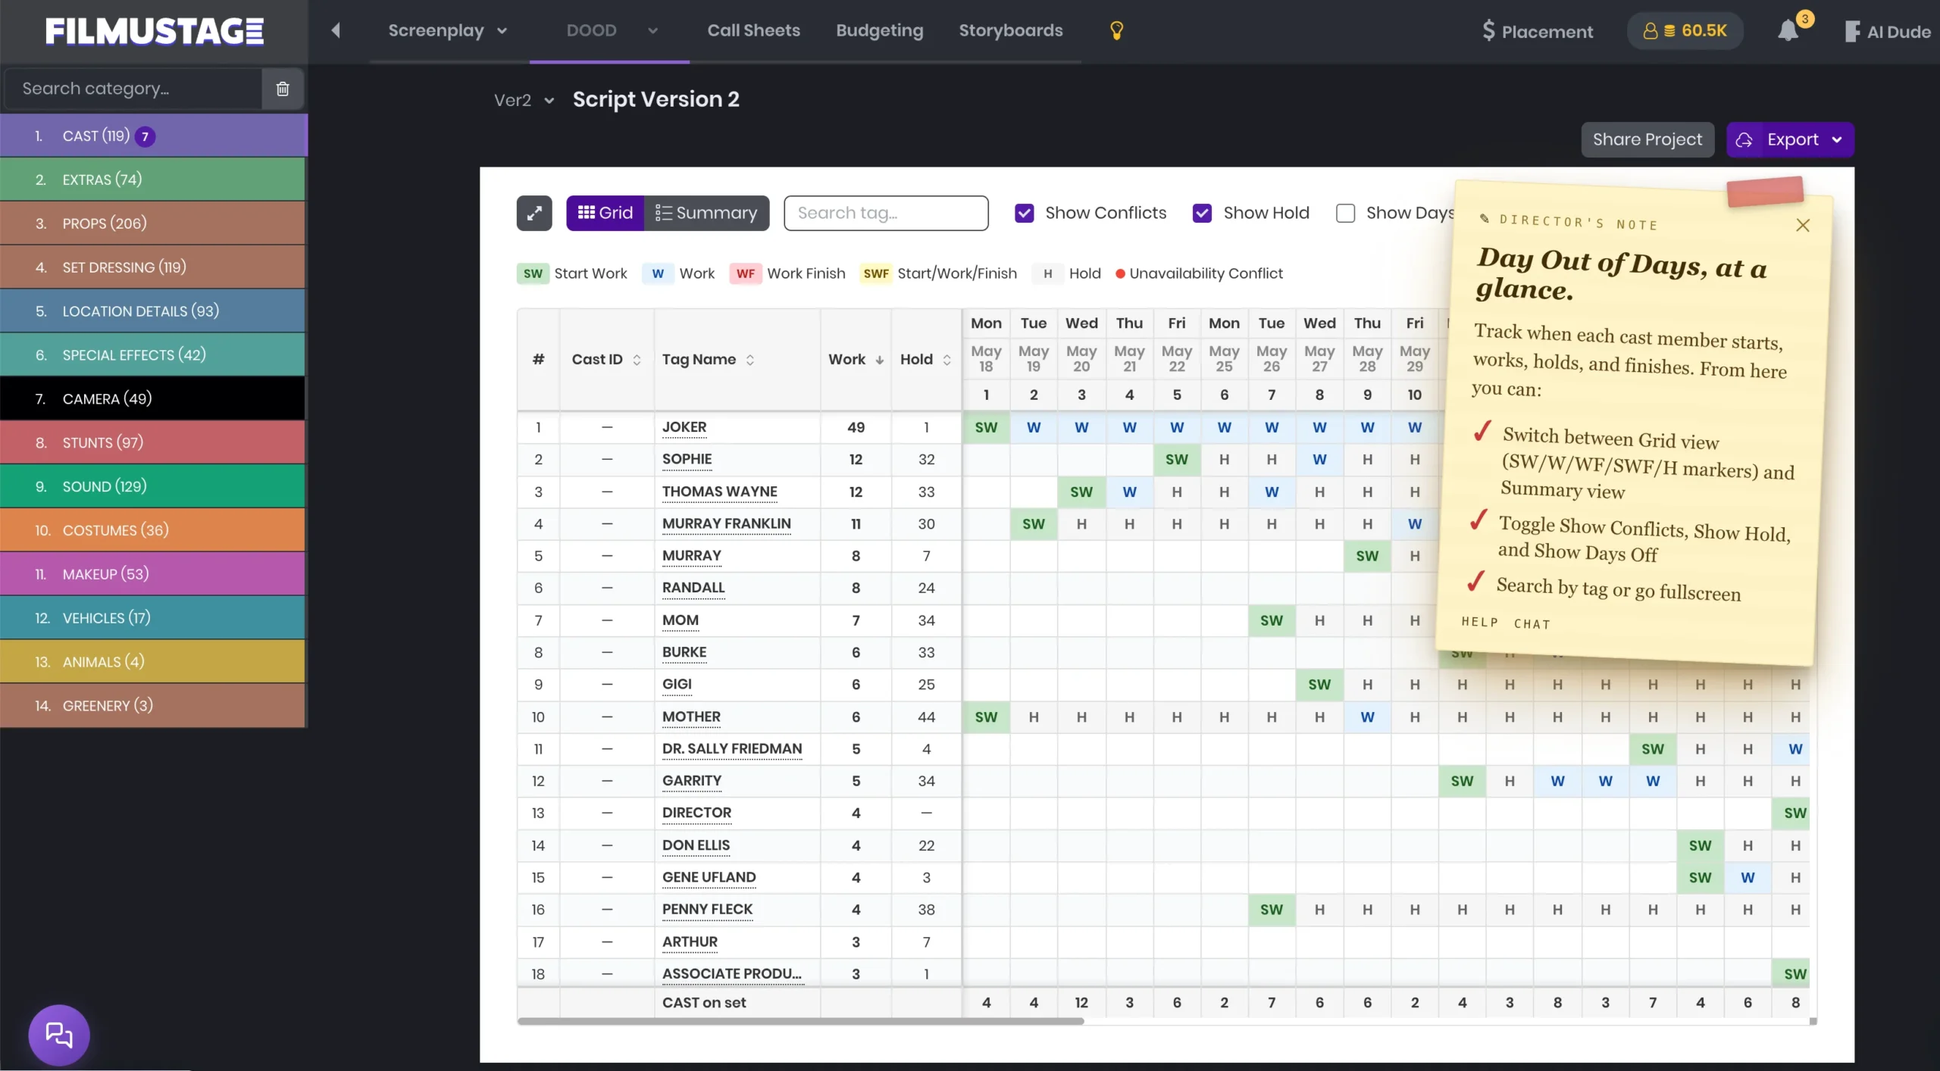This screenshot has height=1071, width=1940.
Task: Open the 60.5K credits balance
Action: tap(1685, 31)
